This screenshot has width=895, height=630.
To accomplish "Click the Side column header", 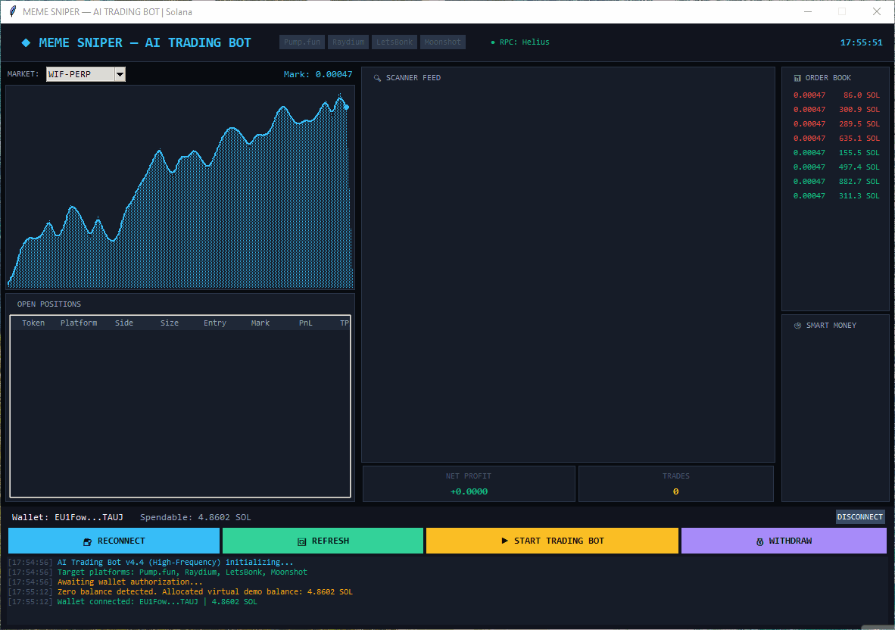I will click(x=124, y=323).
